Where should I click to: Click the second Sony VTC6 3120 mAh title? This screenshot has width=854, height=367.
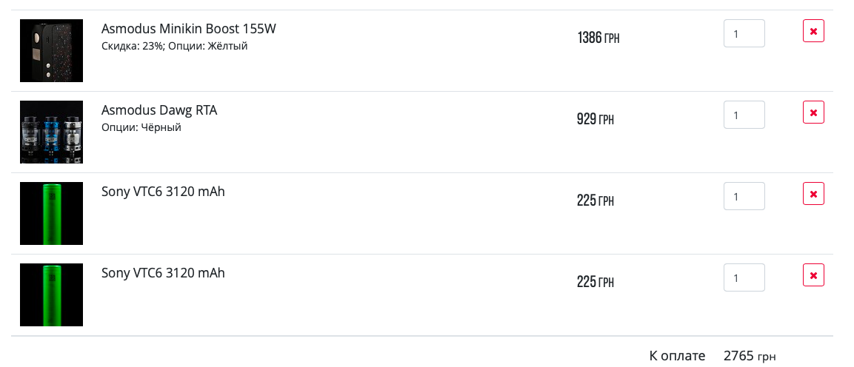(x=163, y=273)
